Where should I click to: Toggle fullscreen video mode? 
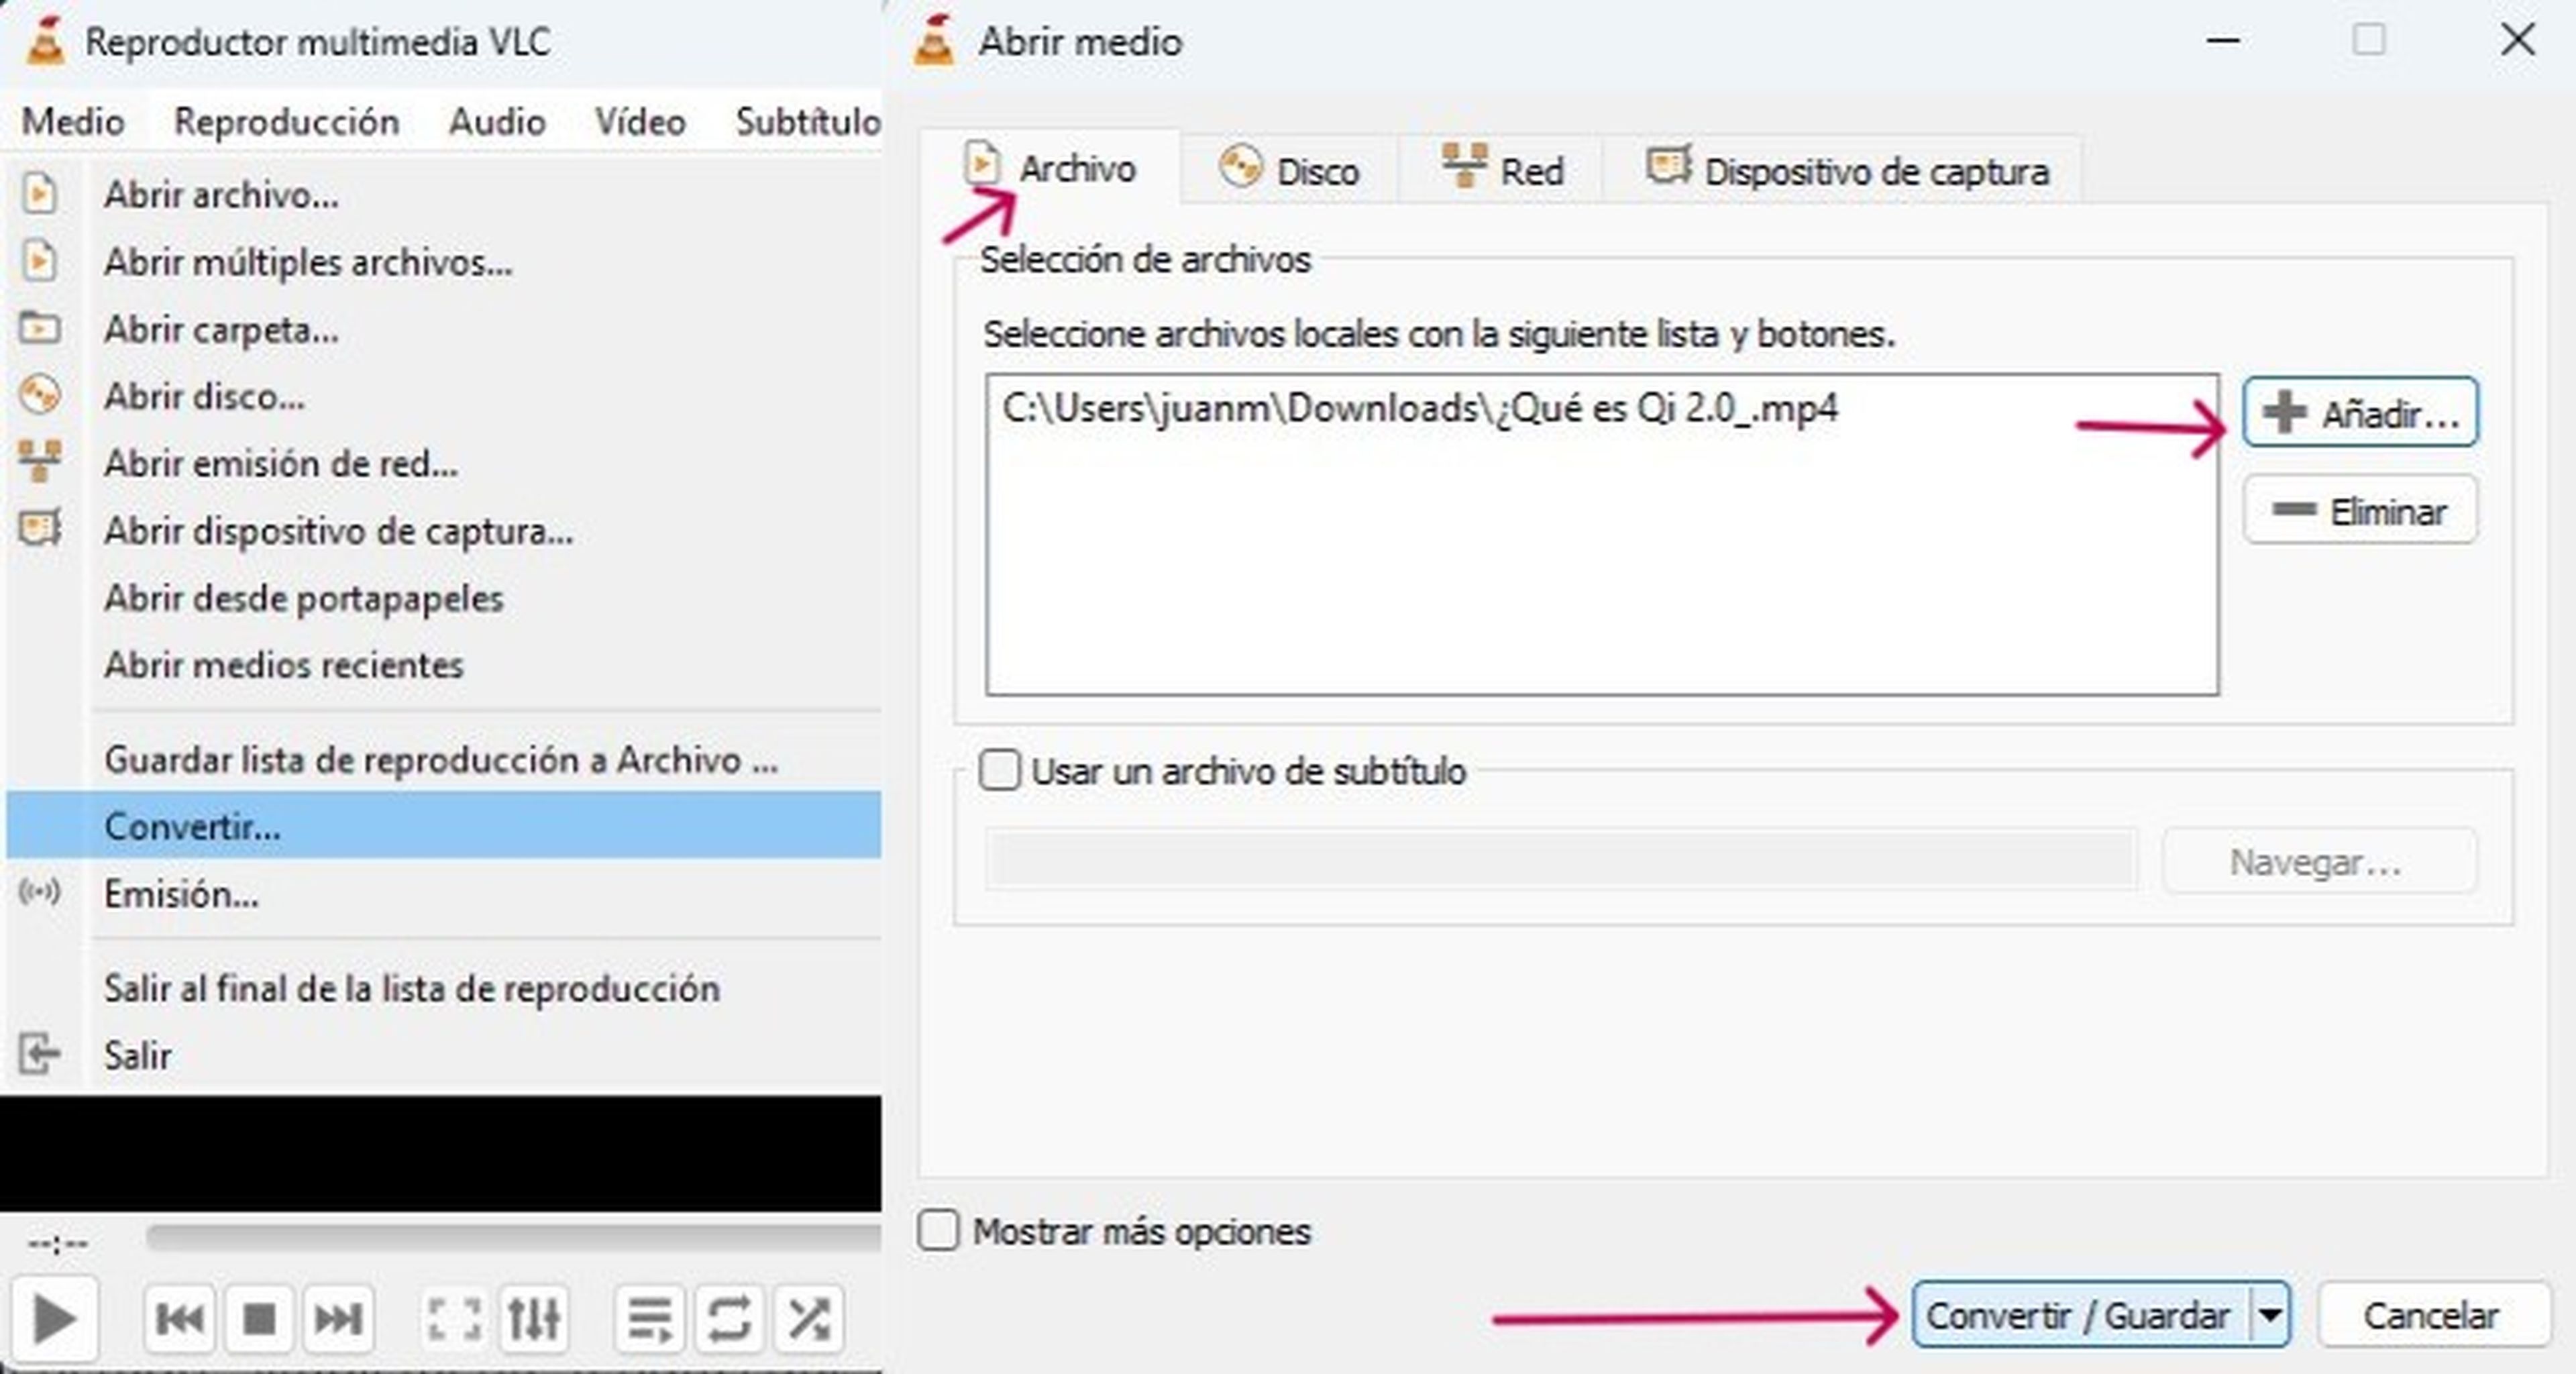coord(454,1319)
